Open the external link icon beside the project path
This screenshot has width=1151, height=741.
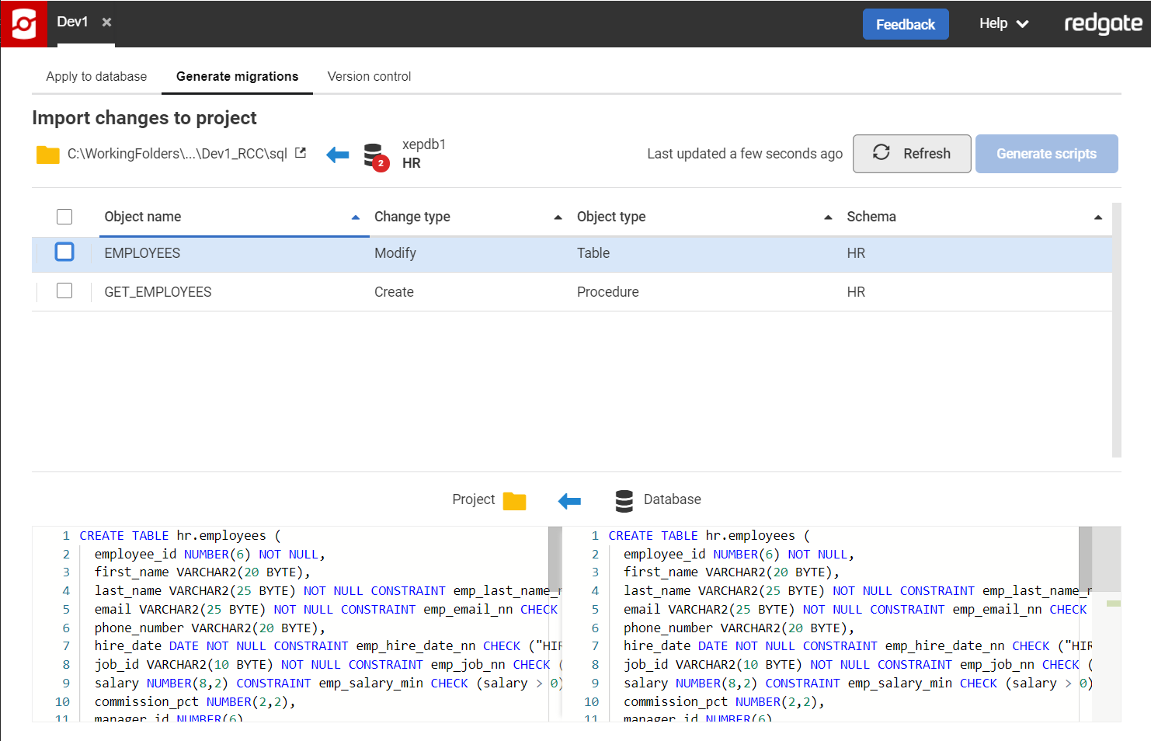click(301, 153)
